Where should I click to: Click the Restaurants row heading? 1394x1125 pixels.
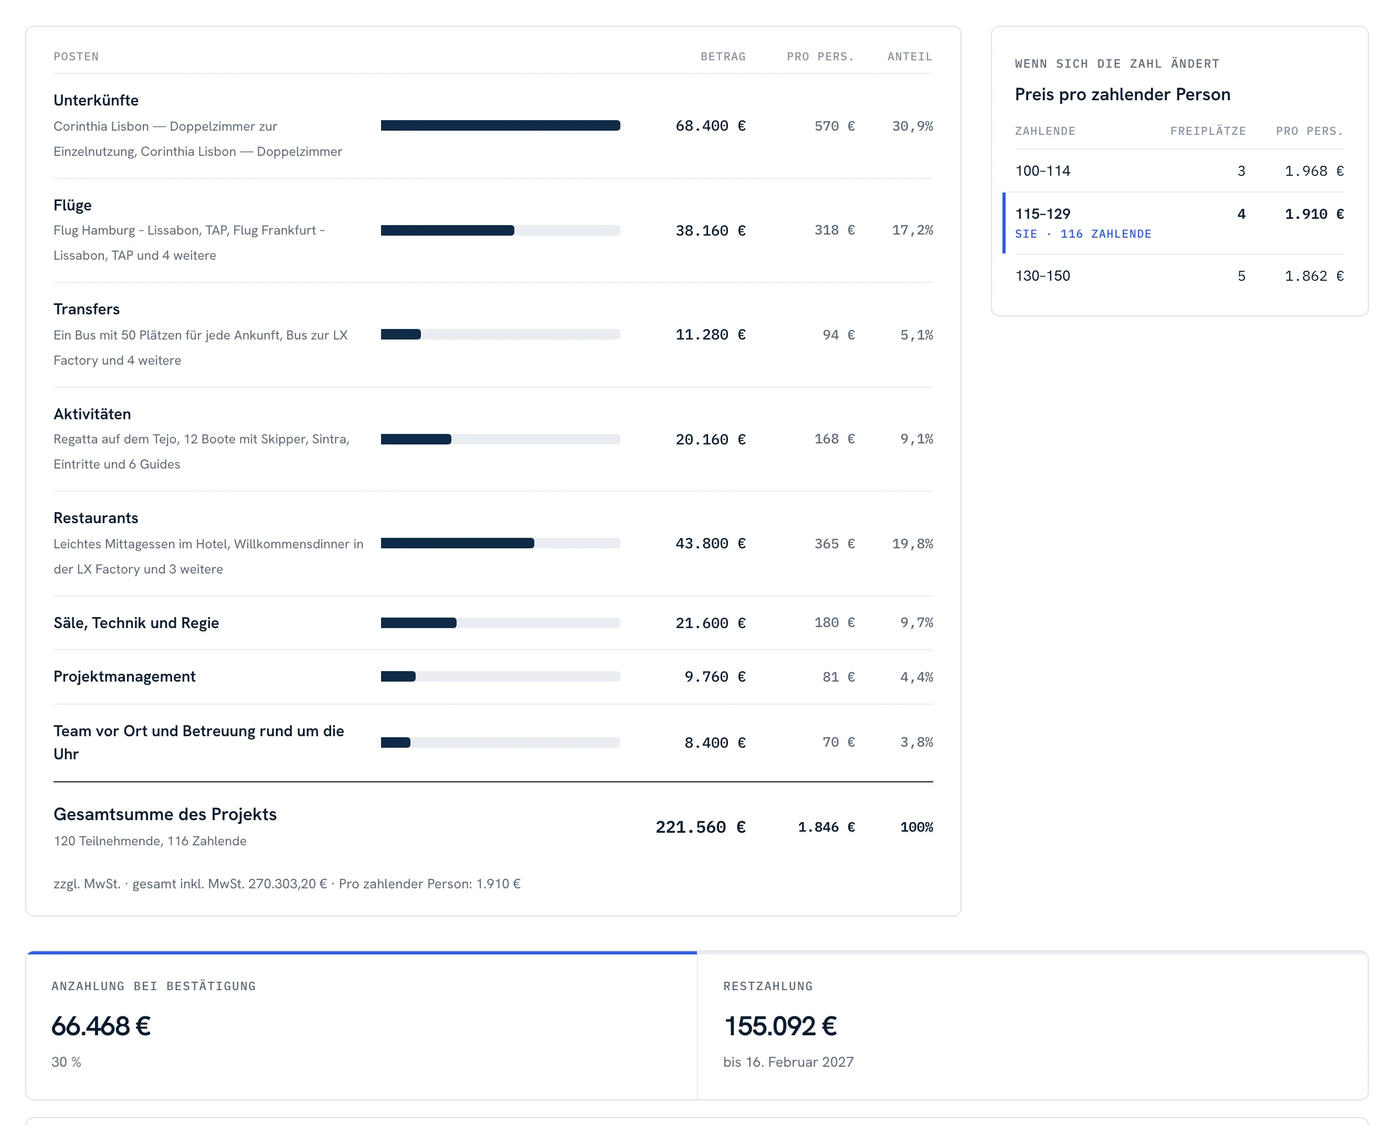(96, 518)
